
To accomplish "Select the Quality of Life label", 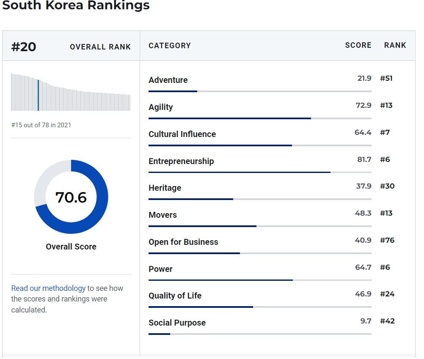I will (x=175, y=296).
